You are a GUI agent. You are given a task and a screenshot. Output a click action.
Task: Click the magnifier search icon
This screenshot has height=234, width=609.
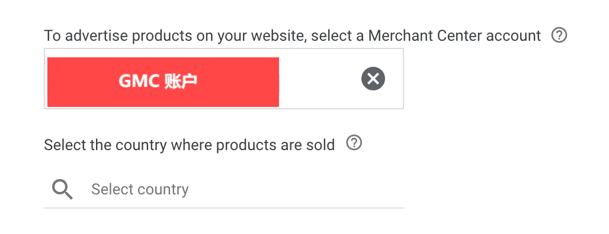62,190
